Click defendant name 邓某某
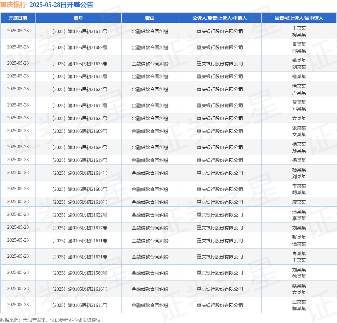337x323 pixels. 299,109
